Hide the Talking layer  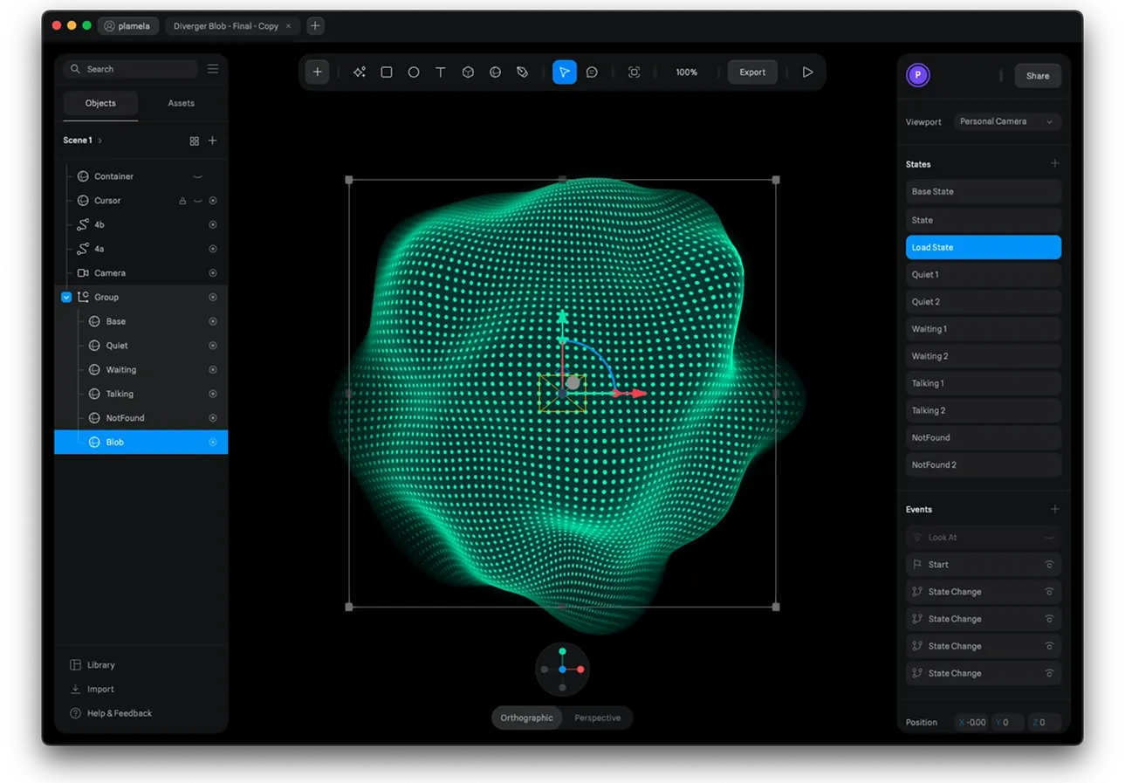point(213,394)
